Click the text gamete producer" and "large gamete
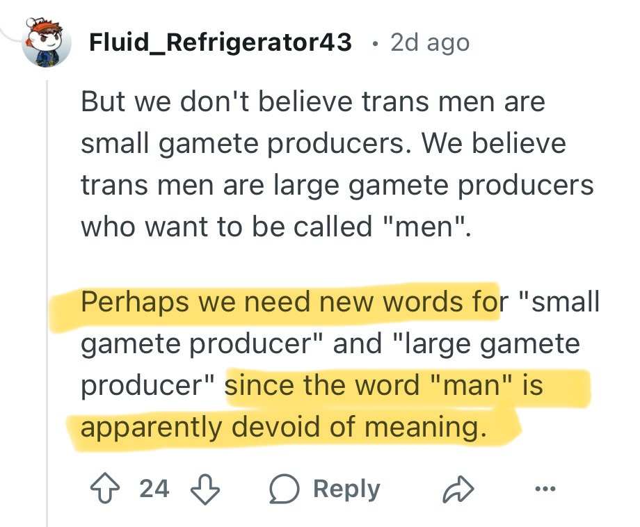This screenshot has height=527, width=640. click(330, 343)
